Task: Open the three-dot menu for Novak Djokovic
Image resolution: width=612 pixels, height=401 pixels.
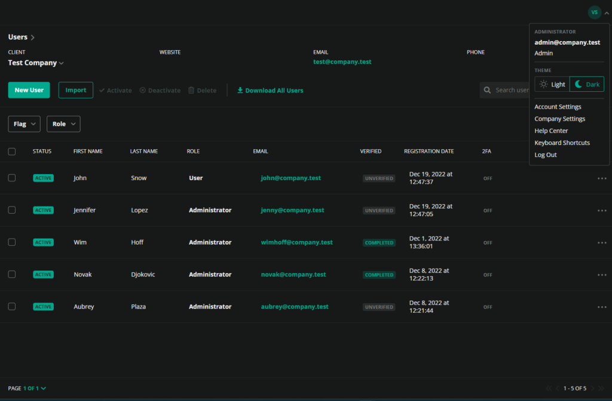Action: coord(602,274)
